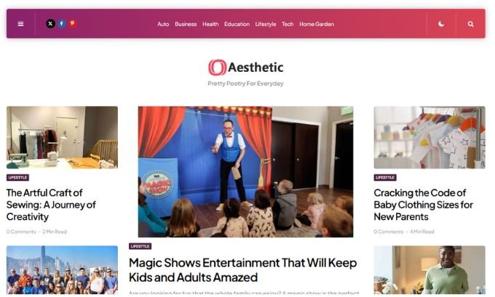Open the magician show featured image
The image size is (495, 297).
[245, 171]
